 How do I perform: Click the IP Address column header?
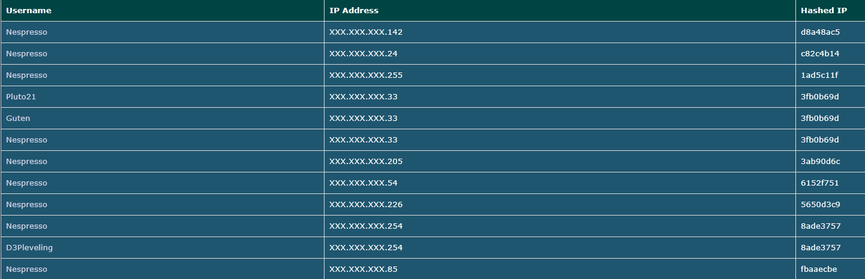(354, 11)
